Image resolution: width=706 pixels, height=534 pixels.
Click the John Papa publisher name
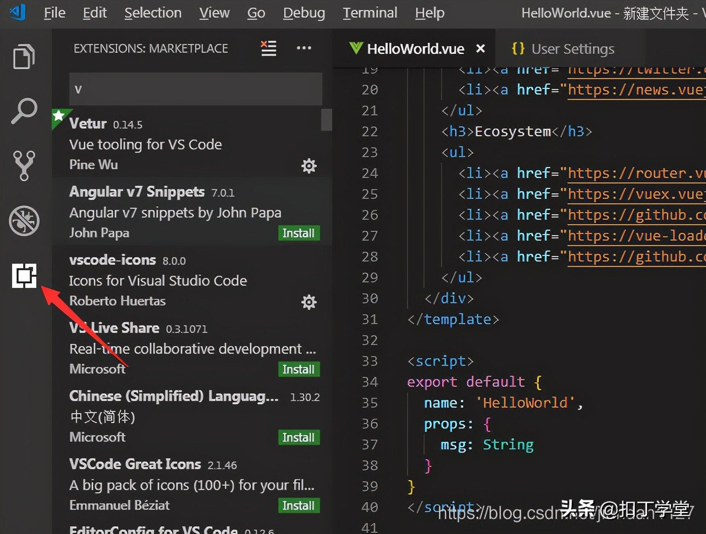[x=99, y=233]
